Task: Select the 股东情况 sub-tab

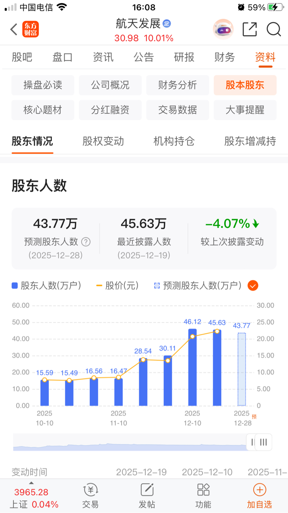Action: 32,141
